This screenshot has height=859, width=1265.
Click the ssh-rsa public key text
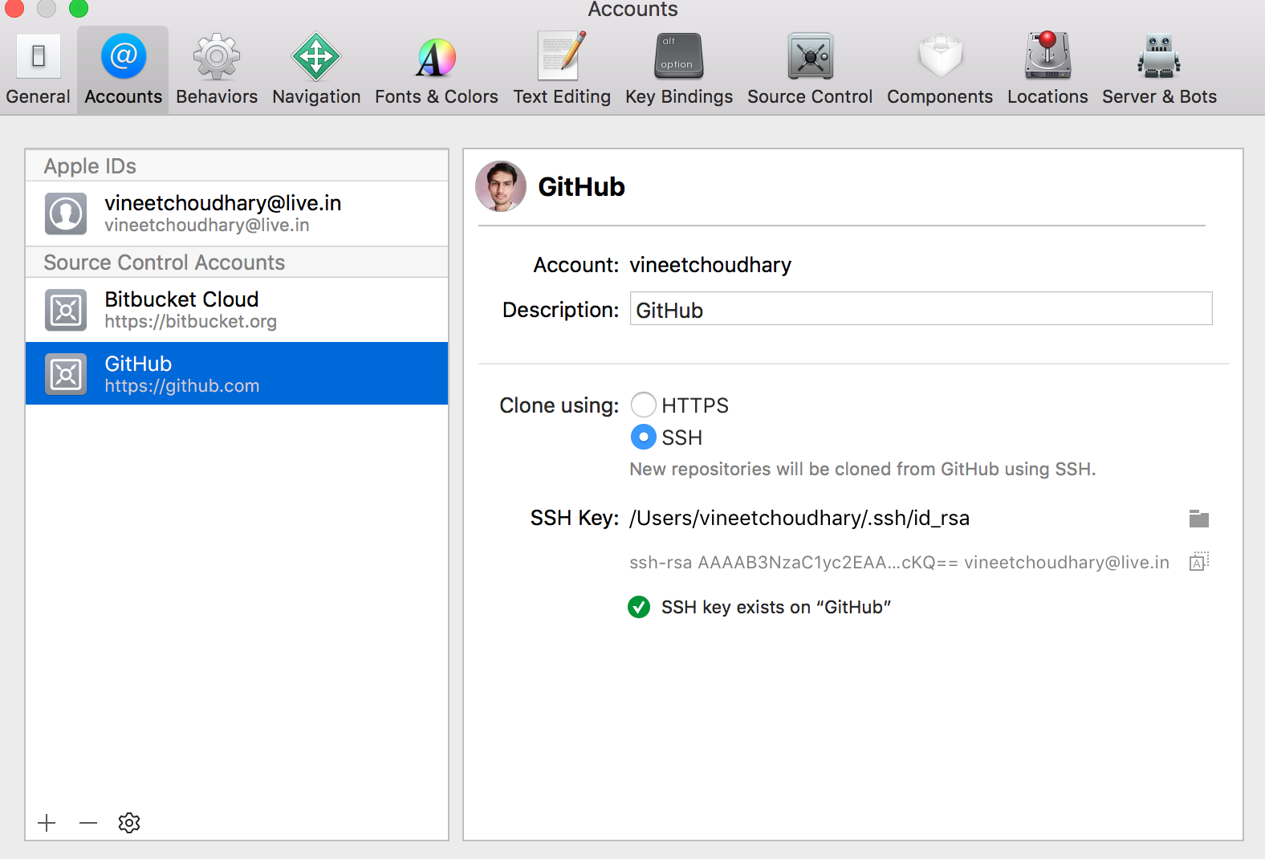coord(899,562)
